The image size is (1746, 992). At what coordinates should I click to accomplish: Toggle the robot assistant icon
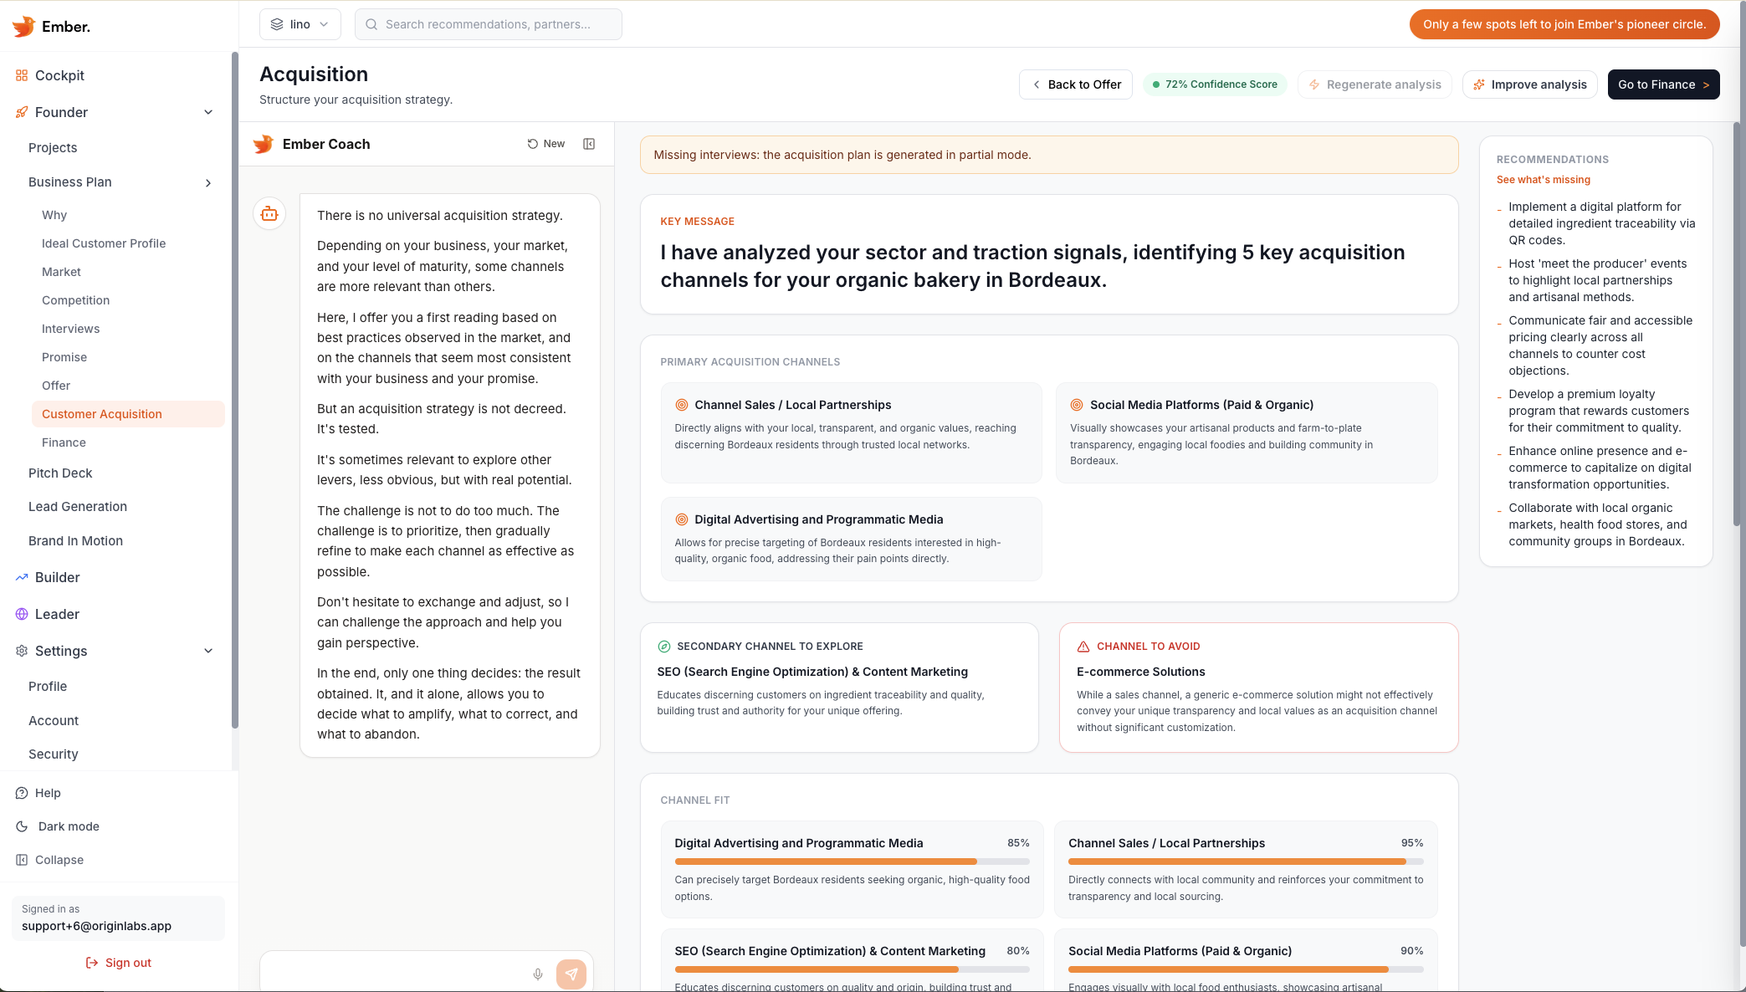point(269,213)
